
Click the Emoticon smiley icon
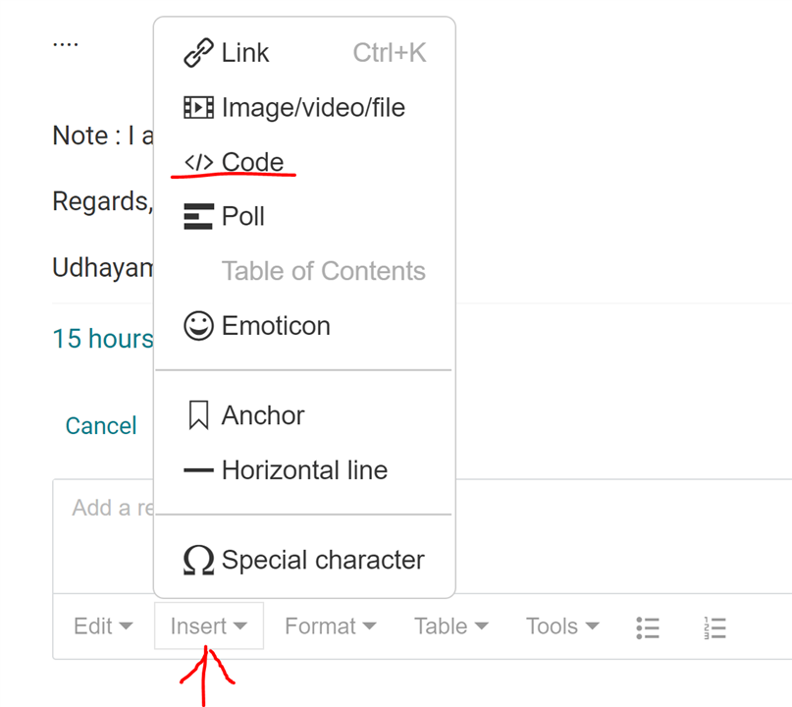(198, 326)
